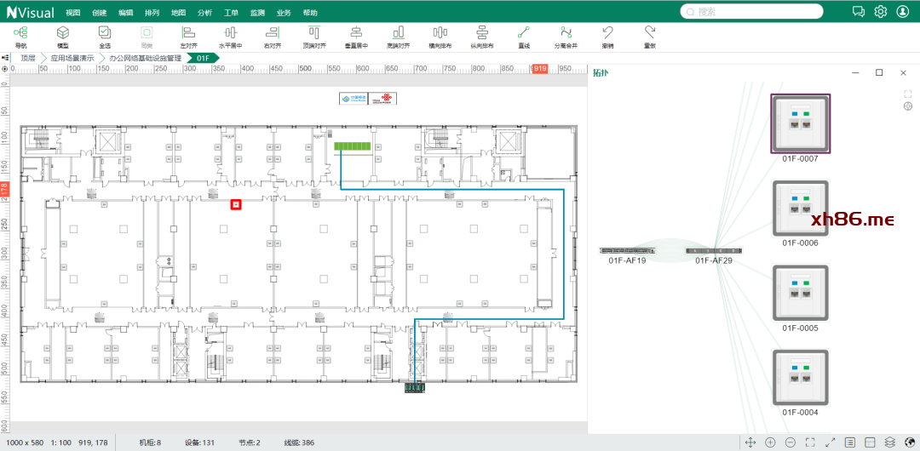Apply 垂直居中 vertical centering

(356, 37)
